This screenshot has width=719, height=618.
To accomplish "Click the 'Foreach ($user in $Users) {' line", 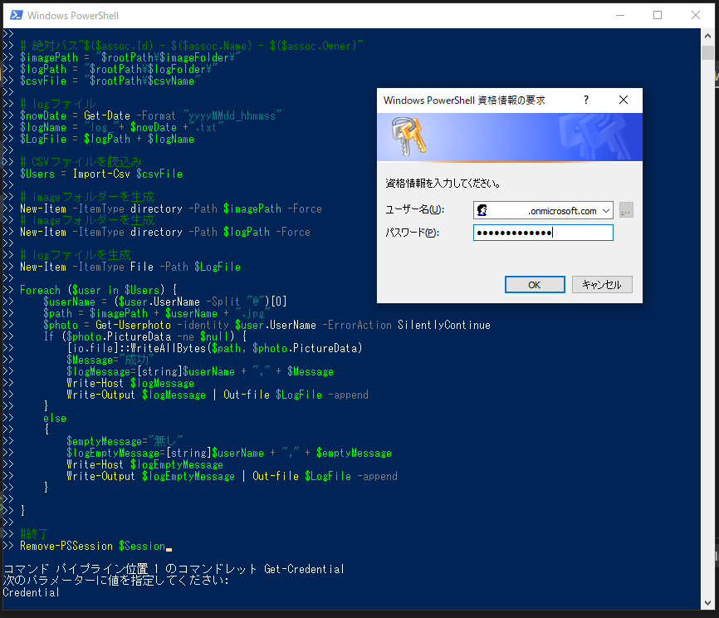I will [x=98, y=290].
